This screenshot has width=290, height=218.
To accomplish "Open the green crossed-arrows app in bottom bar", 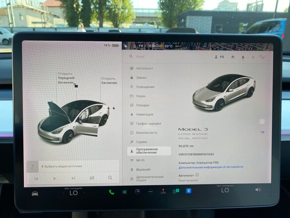I will coord(125,192).
